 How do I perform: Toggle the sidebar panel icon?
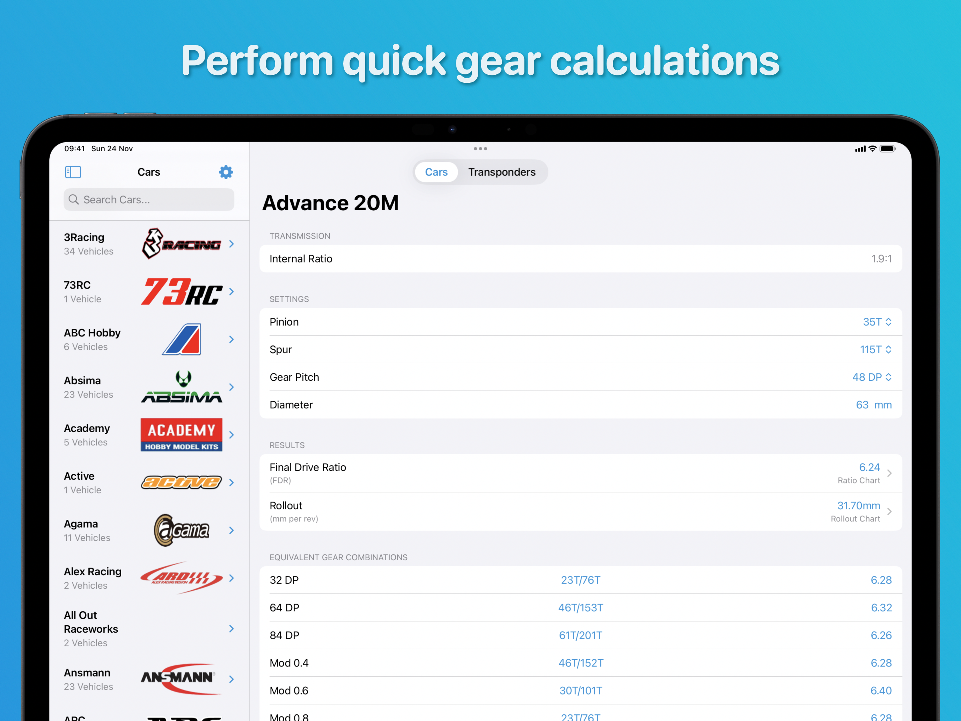click(x=73, y=172)
